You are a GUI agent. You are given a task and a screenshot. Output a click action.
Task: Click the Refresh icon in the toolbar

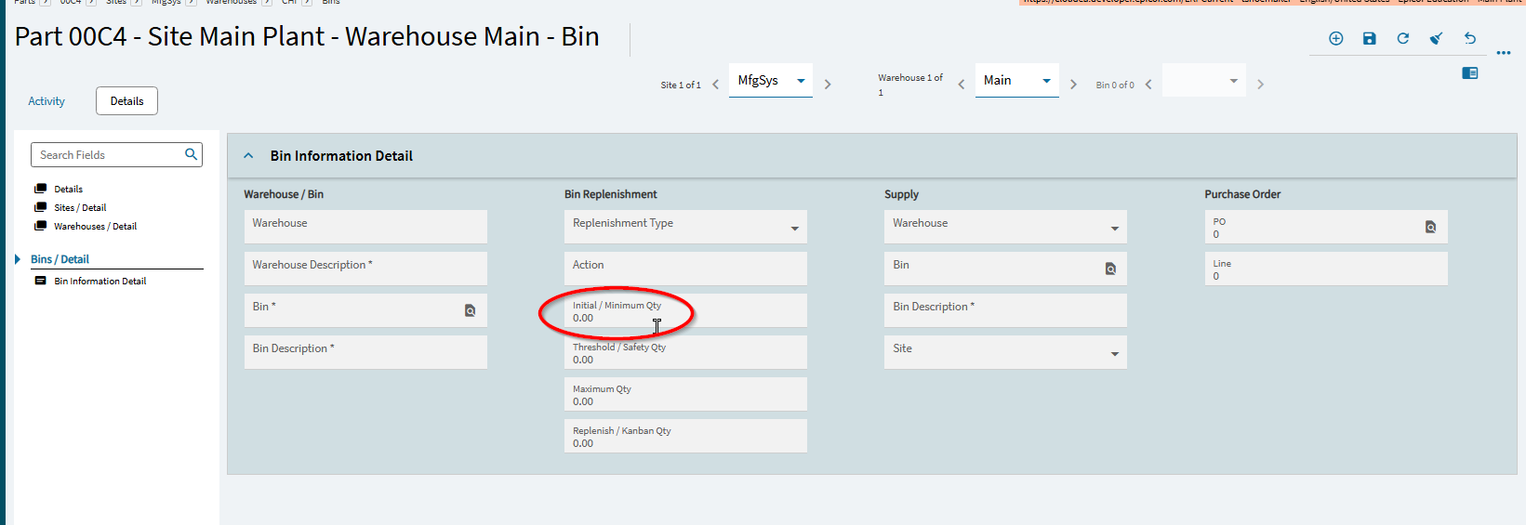[x=1402, y=38]
